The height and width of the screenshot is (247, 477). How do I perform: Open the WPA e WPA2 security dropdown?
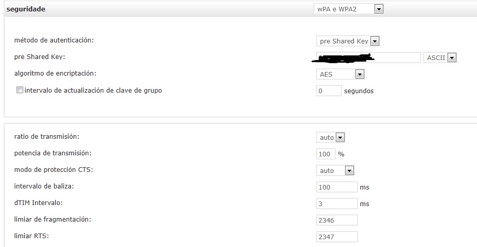coord(349,9)
